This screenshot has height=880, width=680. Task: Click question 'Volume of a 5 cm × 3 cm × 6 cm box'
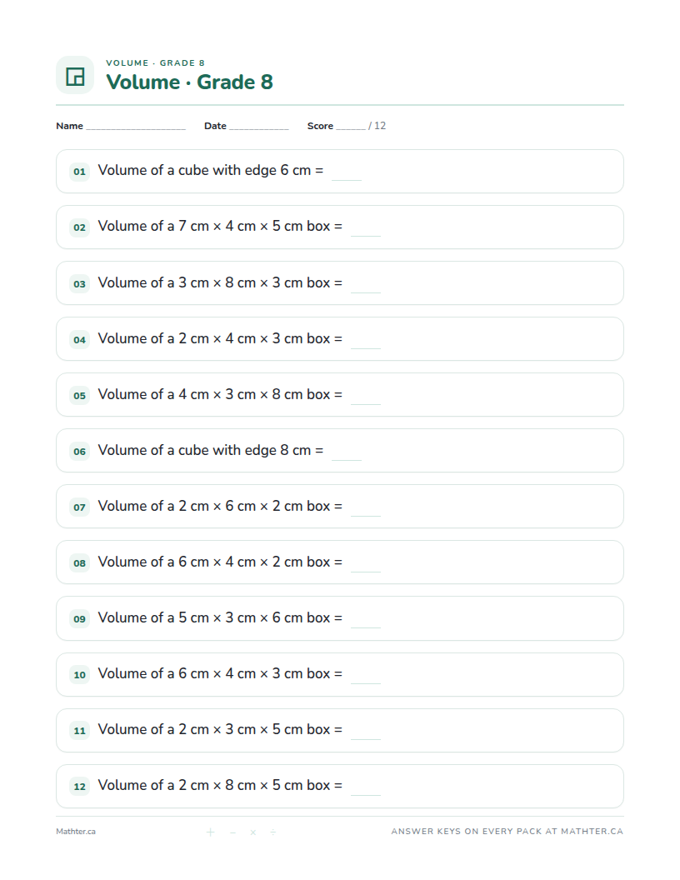(x=220, y=617)
